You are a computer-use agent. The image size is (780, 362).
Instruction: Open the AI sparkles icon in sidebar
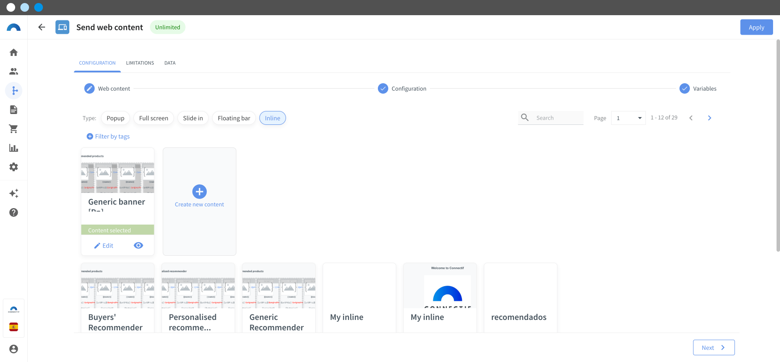pyautogui.click(x=14, y=193)
